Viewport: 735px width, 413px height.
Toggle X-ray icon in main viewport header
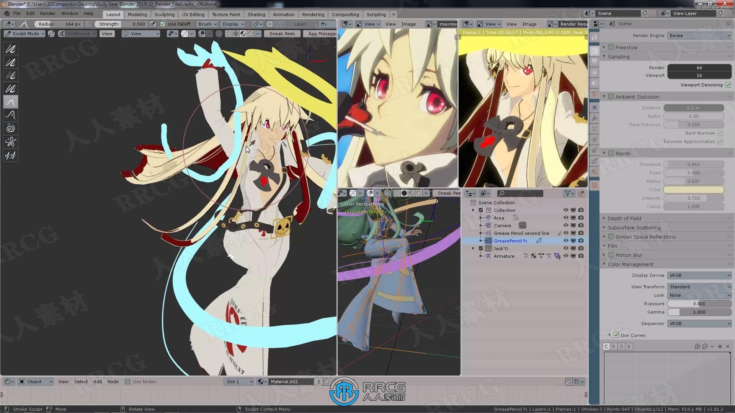219,34
